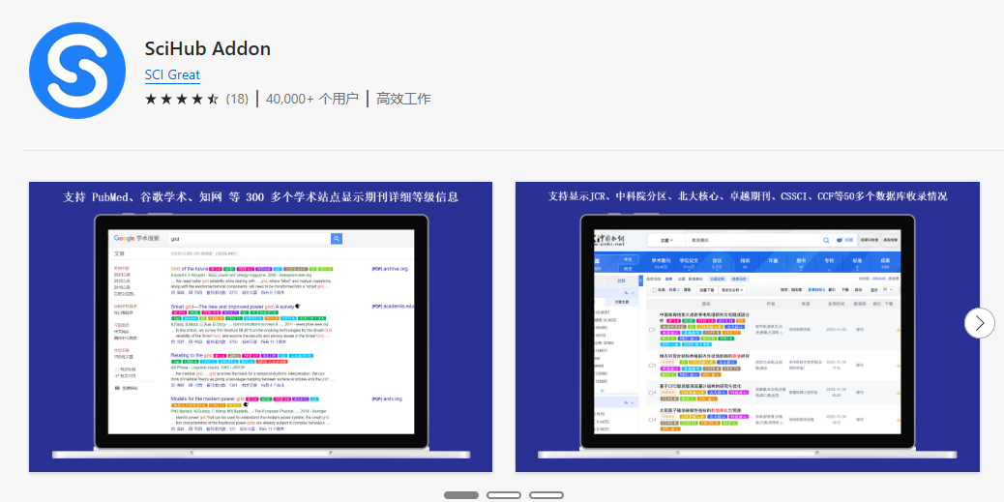The height and width of the screenshot is (502, 1004).
Task: Open the CNKI screenshot thumbnail
Action: pos(748,327)
